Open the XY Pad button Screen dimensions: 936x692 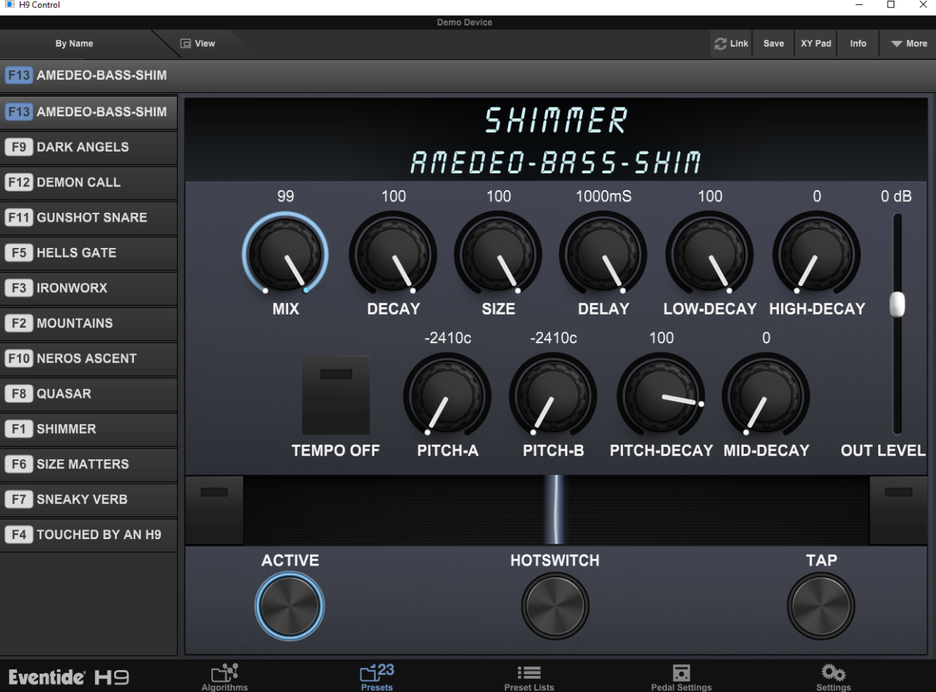815,44
